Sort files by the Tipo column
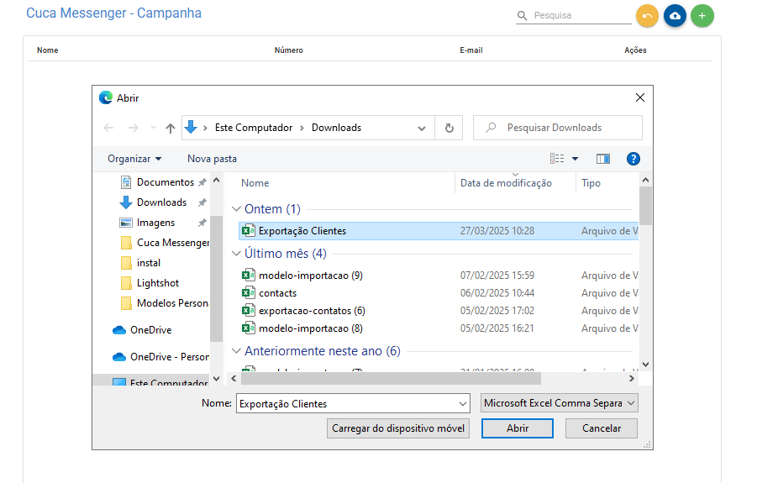Image resolution: width=778 pixels, height=483 pixels. pyautogui.click(x=591, y=183)
